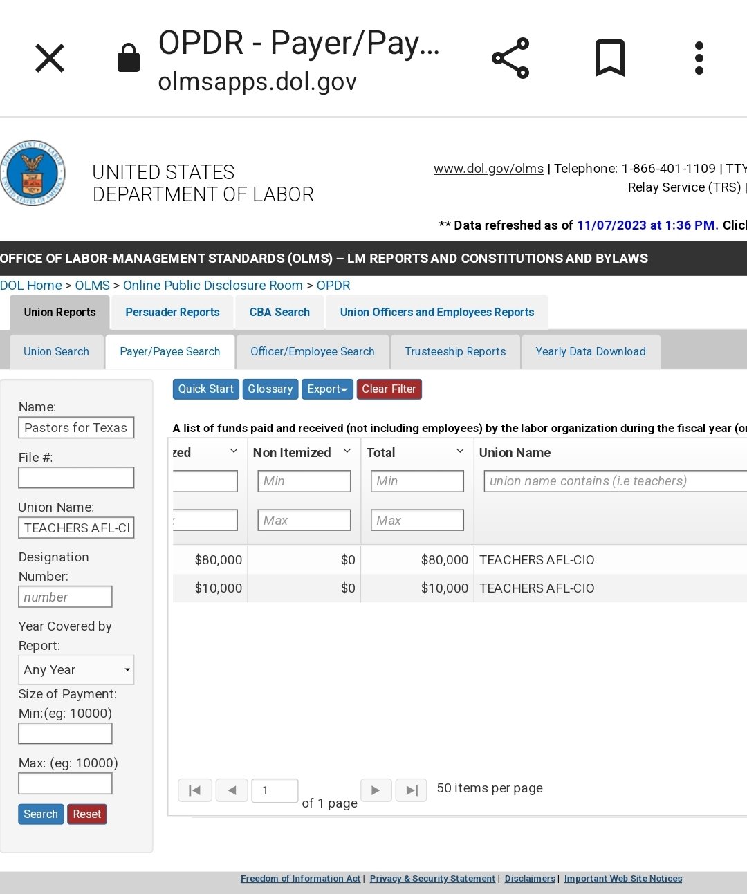
Task: Click the Total column header text
Action: click(380, 453)
